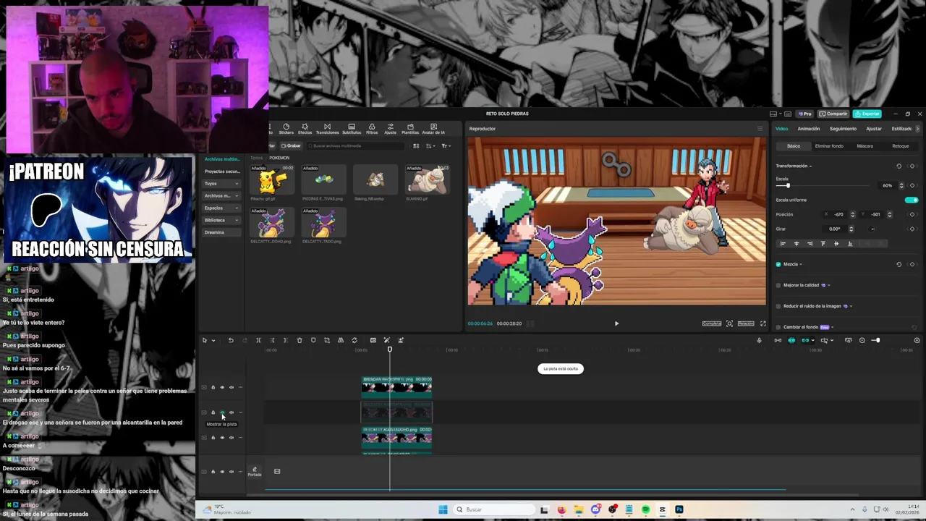
Task: Hide the BRENDAN clip track with eye icon
Action: coord(222,387)
